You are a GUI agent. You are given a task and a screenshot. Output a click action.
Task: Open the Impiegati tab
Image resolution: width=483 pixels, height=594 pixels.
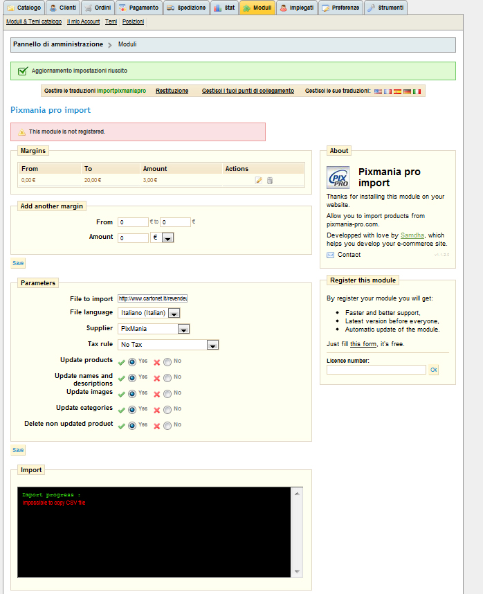[x=297, y=8]
